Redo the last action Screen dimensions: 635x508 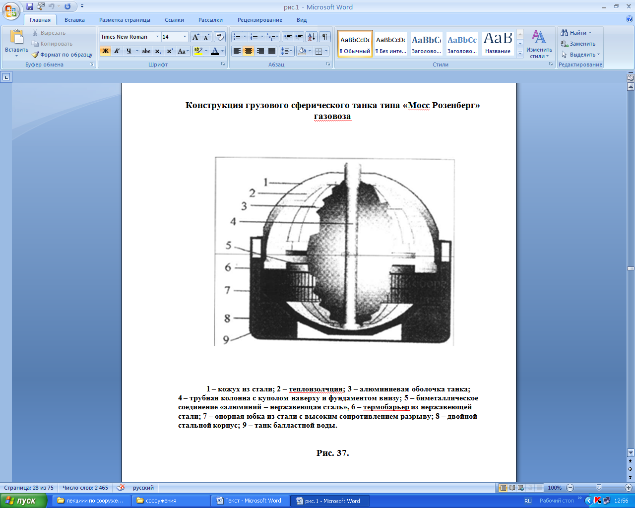point(67,6)
